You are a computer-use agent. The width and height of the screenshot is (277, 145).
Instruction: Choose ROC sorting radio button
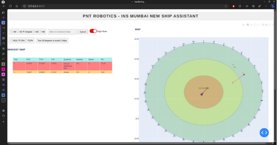(x=12, y=40)
